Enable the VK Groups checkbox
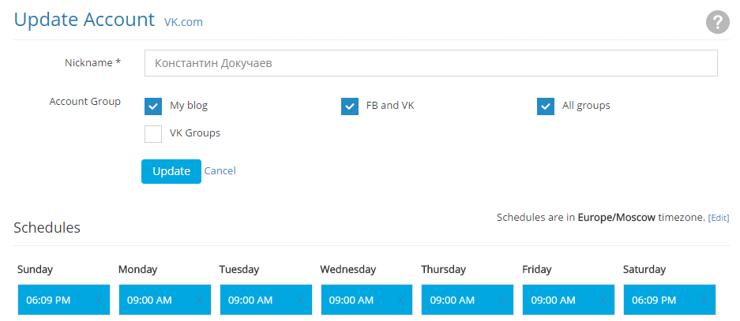This screenshot has height=321, width=740. point(153,134)
